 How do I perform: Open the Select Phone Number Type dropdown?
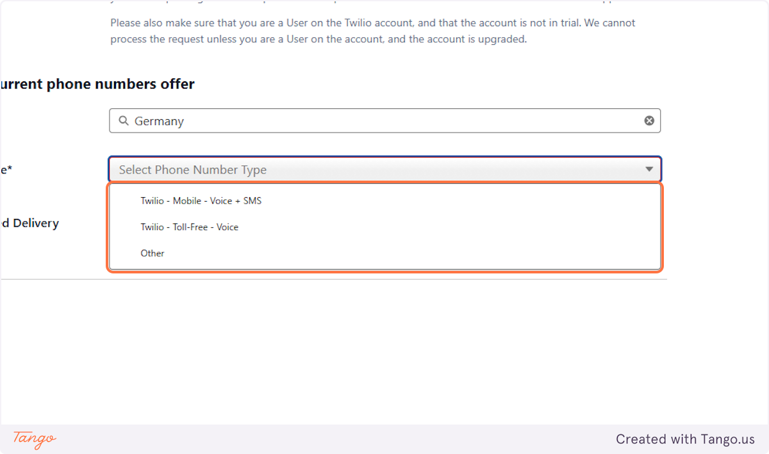[384, 169]
